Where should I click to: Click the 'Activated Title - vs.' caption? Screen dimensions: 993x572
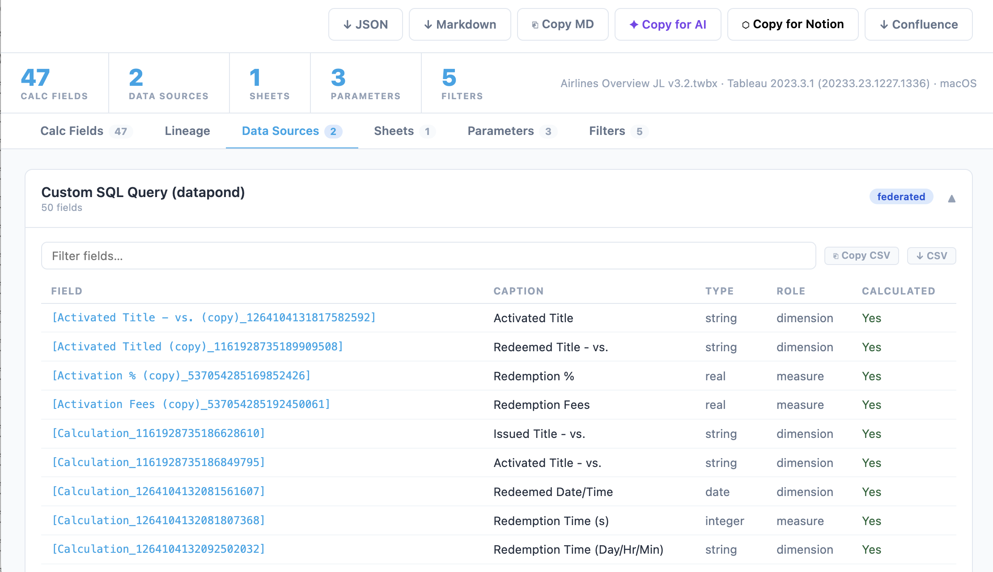tap(547, 463)
